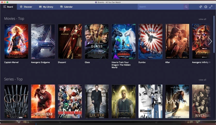Open settings gear icon
Viewport: 216px width, 125px height.
(206, 7)
